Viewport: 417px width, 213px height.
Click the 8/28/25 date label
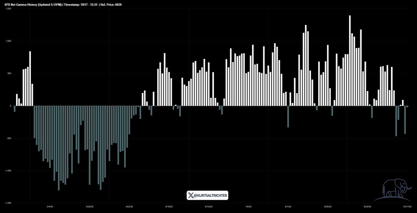pos(328,206)
